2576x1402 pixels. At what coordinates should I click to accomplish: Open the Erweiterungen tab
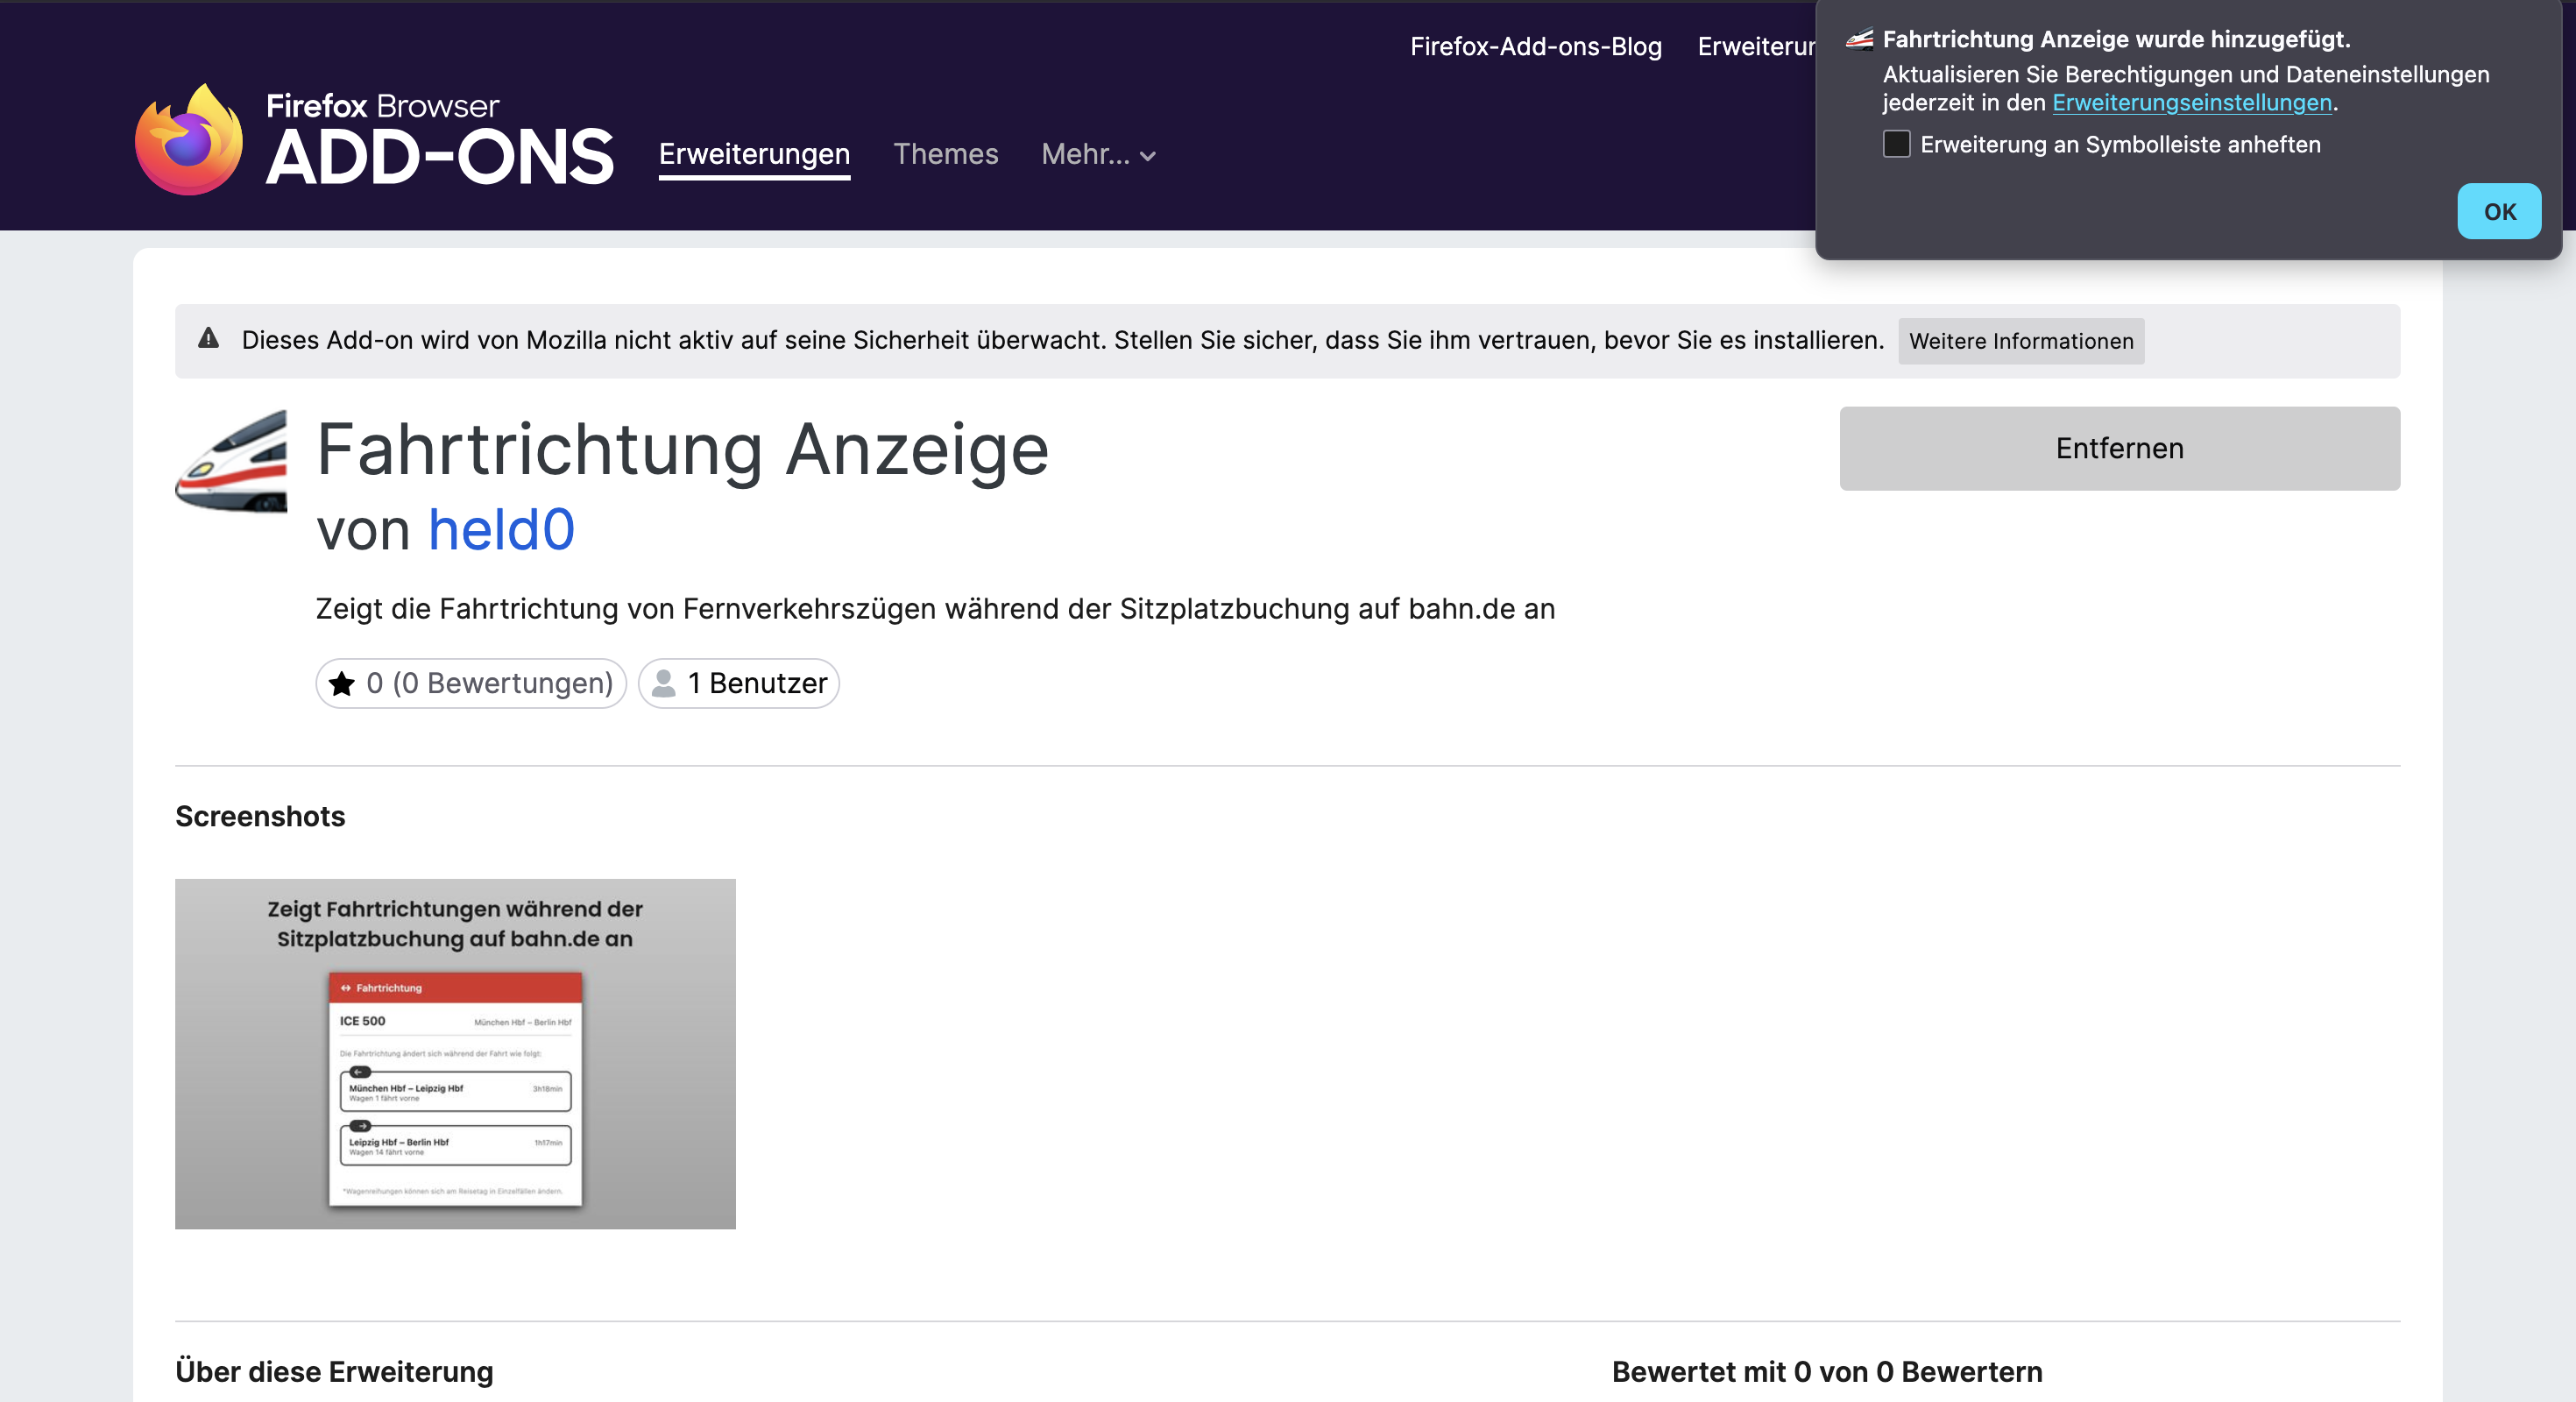754,154
